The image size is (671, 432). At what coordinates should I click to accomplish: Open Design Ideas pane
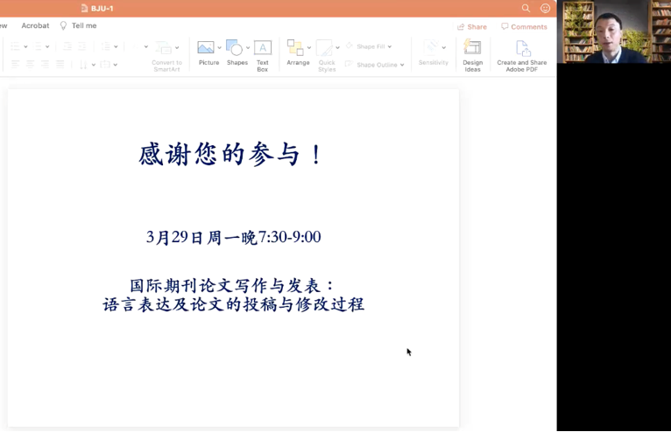click(x=472, y=55)
